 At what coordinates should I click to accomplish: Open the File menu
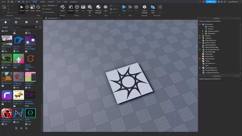(3, 2)
